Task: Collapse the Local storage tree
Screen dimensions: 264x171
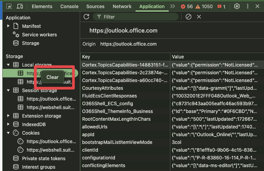Action: [x=9, y=65]
